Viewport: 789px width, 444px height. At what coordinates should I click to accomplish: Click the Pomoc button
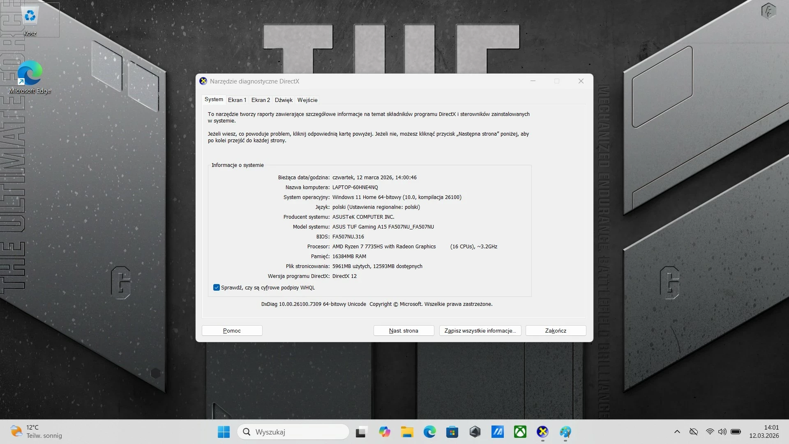(x=232, y=331)
